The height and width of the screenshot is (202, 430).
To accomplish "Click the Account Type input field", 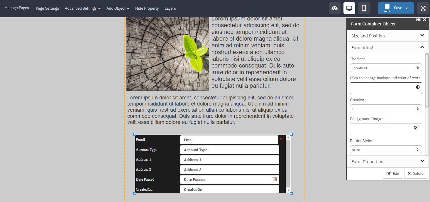I will (x=229, y=150).
